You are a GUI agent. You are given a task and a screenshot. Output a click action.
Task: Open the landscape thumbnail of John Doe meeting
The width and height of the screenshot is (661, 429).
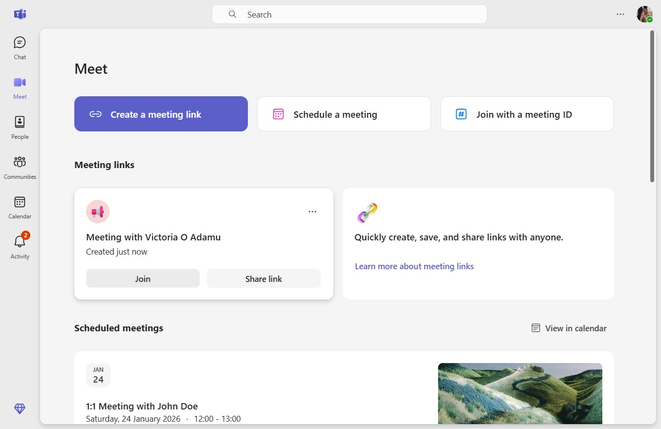(520, 393)
